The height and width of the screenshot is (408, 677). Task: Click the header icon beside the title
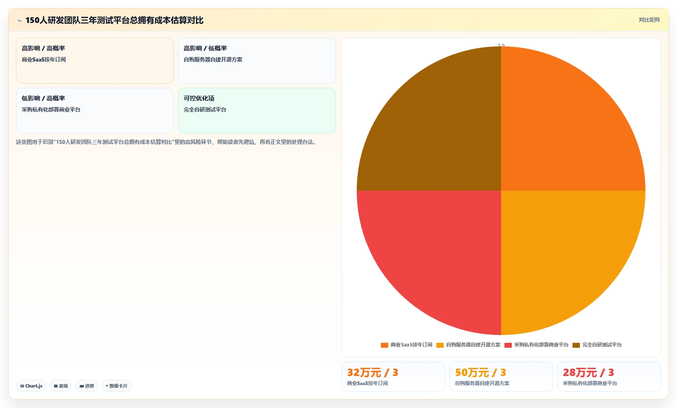pos(19,21)
